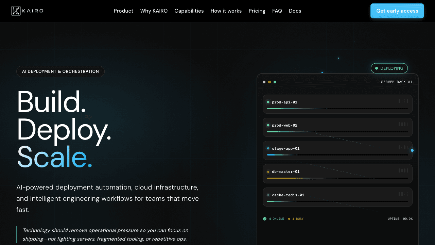Open the Product nav link
This screenshot has width=435, height=245.
point(123,11)
